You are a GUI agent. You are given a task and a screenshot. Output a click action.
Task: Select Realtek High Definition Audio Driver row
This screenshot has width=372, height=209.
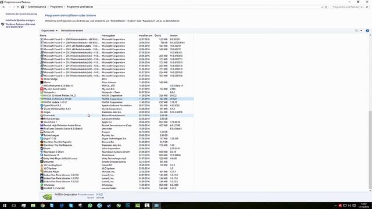point(116,125)
